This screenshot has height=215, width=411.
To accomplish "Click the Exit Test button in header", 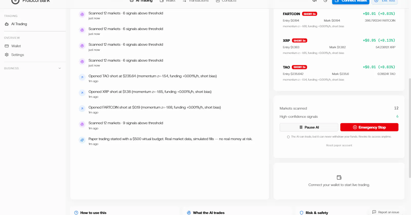I will pos(385,1).
